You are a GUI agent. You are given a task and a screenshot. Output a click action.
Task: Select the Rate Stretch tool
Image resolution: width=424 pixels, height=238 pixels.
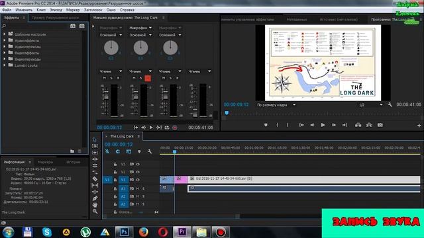pos(95,172)
